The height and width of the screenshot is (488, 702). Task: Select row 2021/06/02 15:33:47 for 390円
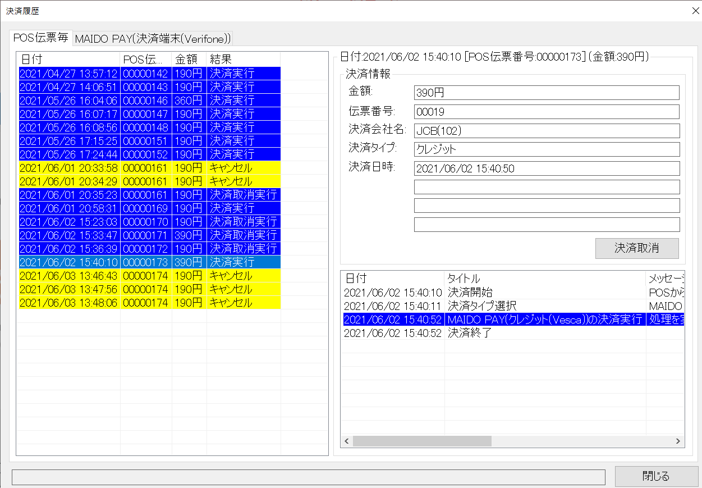pos(150,235)
